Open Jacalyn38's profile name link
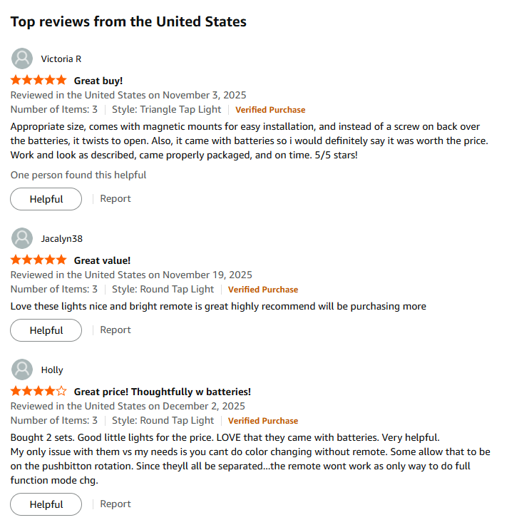Viewport: 524px width, 525px height. coord(62,238)
